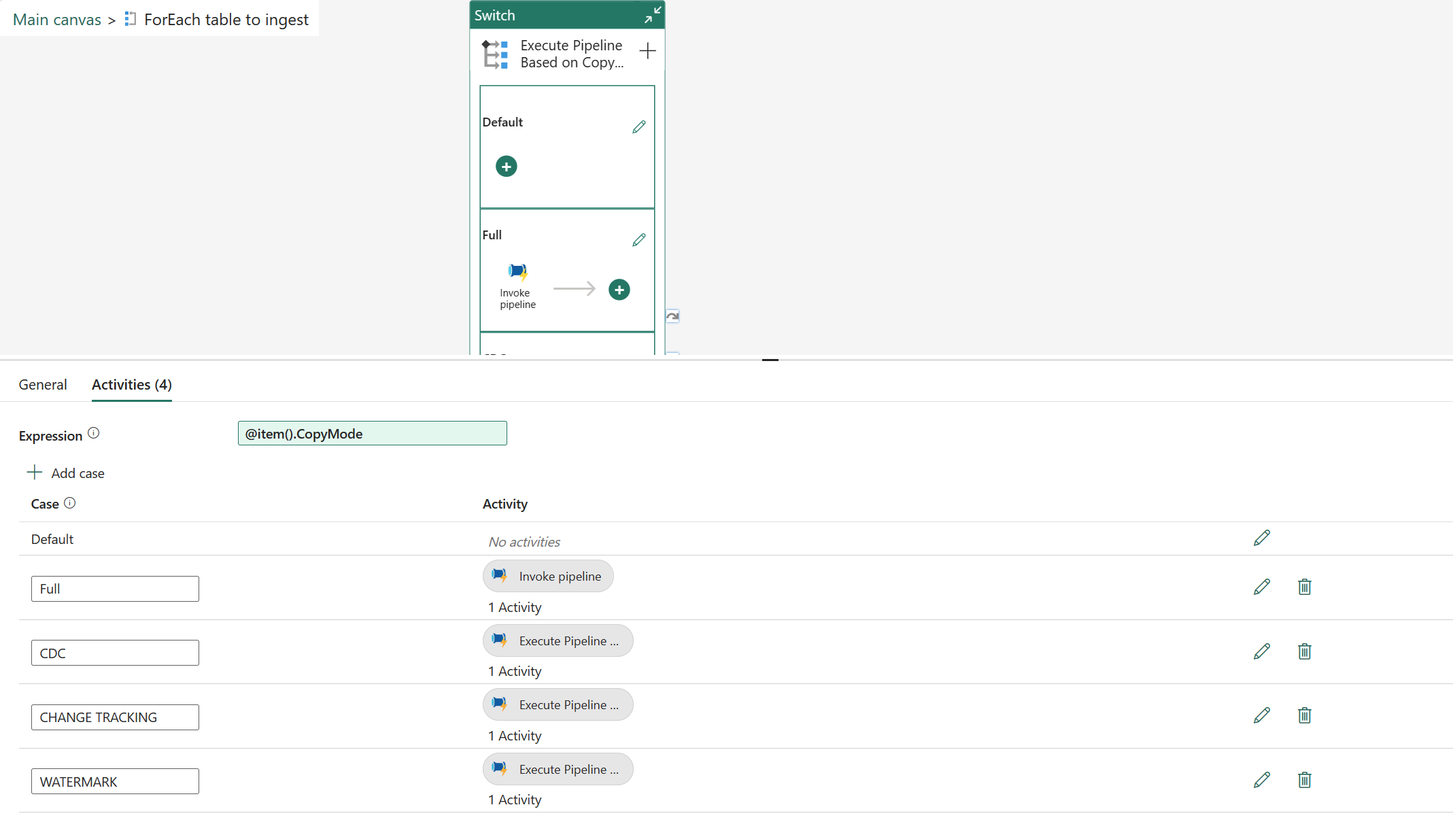Viewport: 1453px width, 820px height.
Task: Switch to the General tab
Action: tap(42, 384)
